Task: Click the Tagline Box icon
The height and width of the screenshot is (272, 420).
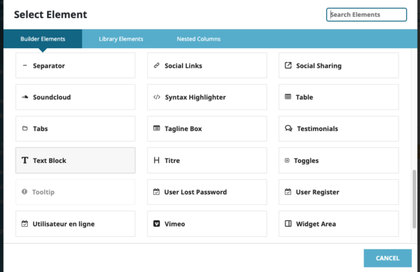Action: pos(156,128)
